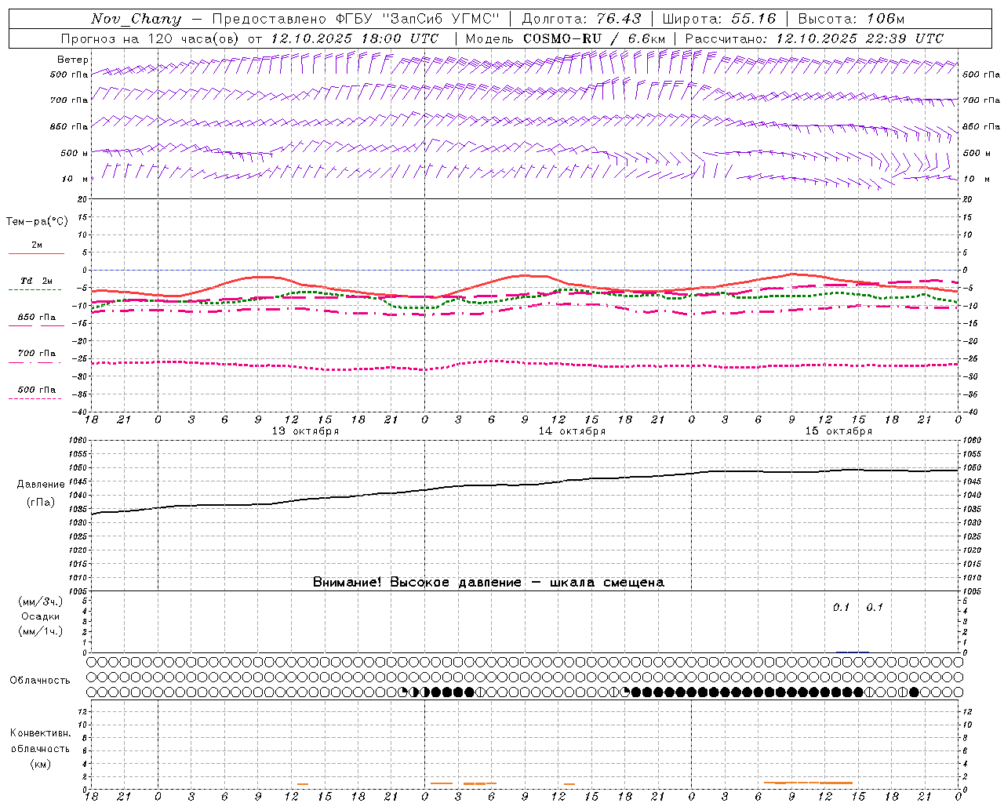
Task: Click the forecast start 12.10.2025 18:00 UTC
Action: 355,38
